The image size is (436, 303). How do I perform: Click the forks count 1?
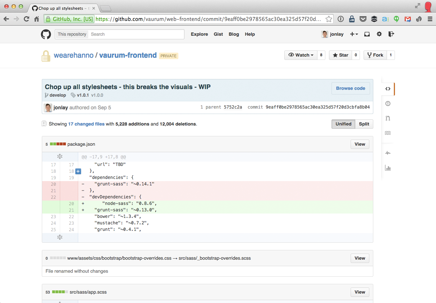coord(391,55)
